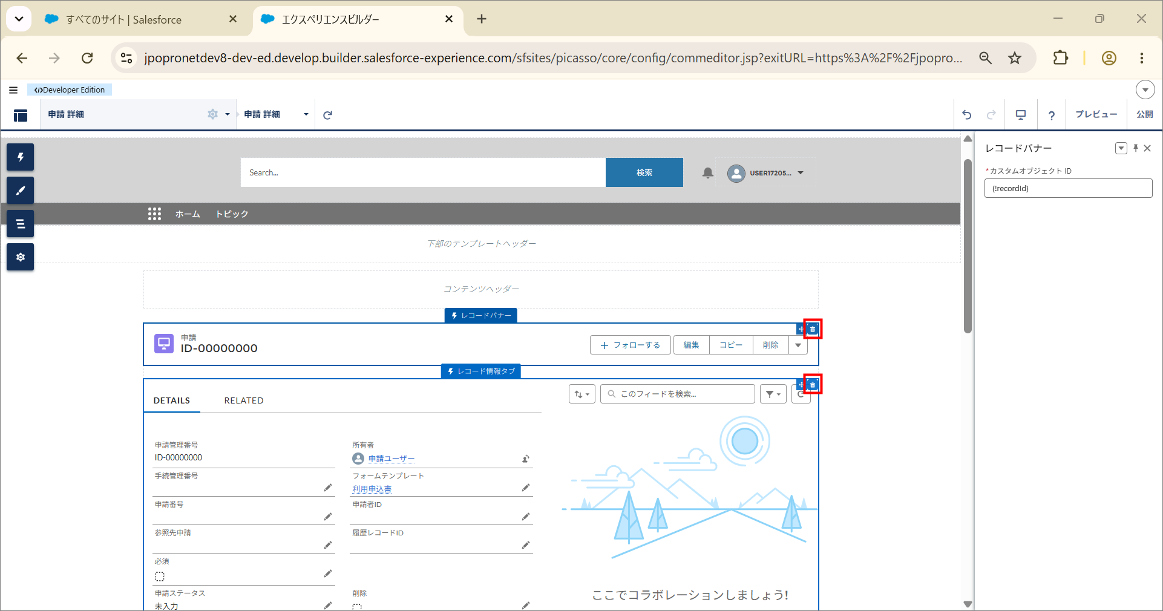The height and width of the screenshot is (611, 1163).
Task: Switch to the すべてのサイト | Salesforce browser tab
Action: pyautogui.click(x=124, y=19)
